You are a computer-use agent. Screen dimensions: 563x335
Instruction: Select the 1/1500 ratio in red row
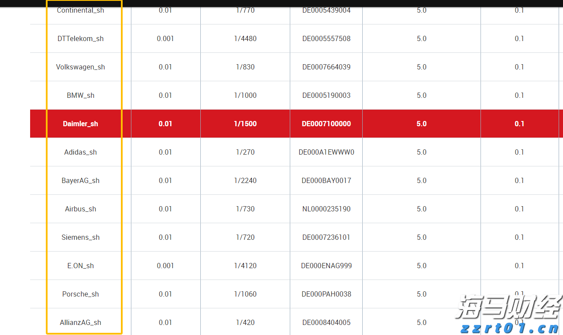245,124
